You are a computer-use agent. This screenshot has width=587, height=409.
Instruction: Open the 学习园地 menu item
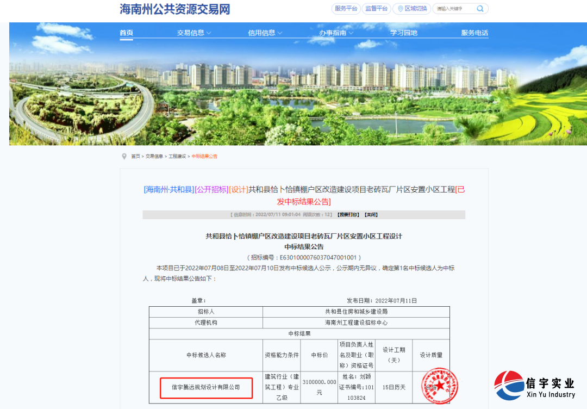[404, 33]
